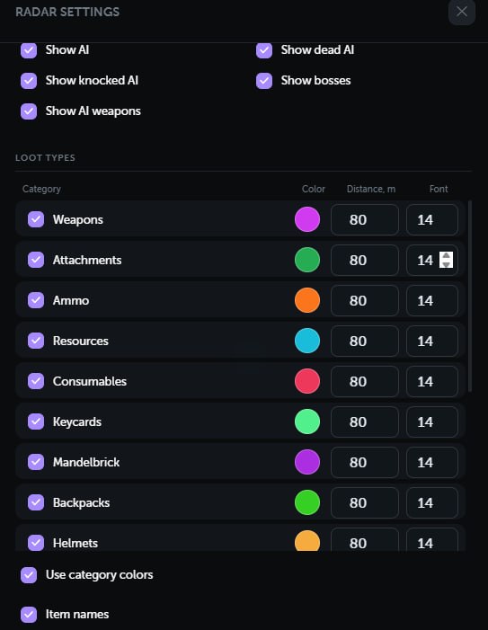
Task: Toggle the Item names checkbox
Action: (x=29, y=615)
